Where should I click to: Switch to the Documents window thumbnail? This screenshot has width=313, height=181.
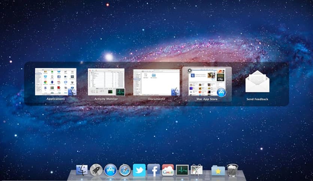pyautogui.click(x=156, y=82)
